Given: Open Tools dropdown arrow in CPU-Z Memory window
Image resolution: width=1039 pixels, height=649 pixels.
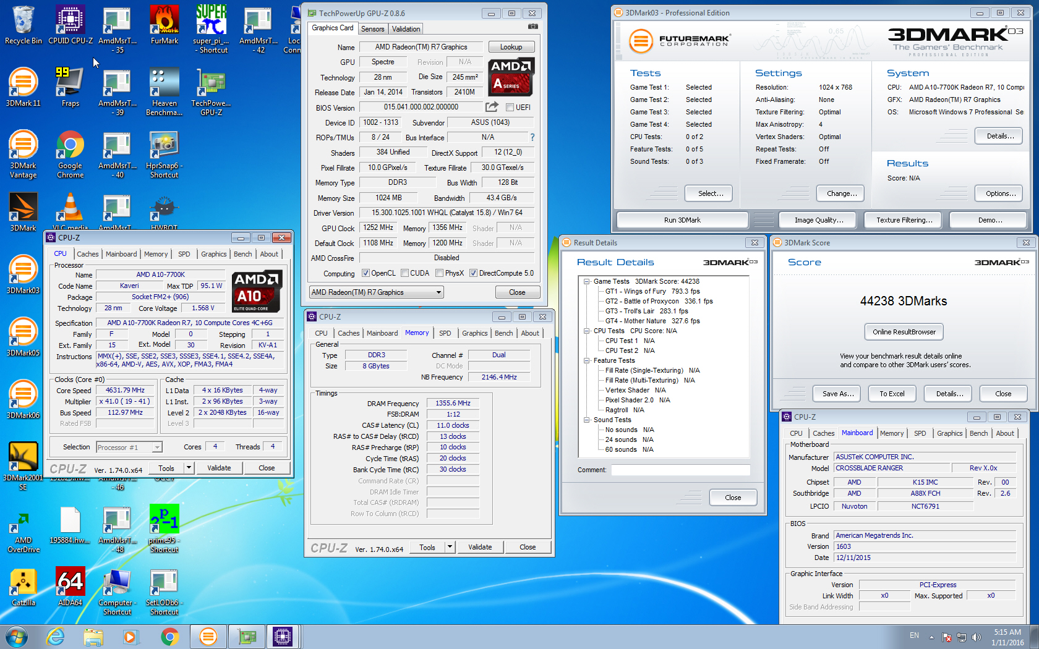Looking at the screenshot, I should click(450, 547).
